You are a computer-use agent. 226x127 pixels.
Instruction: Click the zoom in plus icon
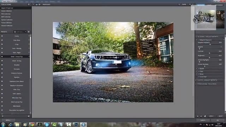pos(190,5)
